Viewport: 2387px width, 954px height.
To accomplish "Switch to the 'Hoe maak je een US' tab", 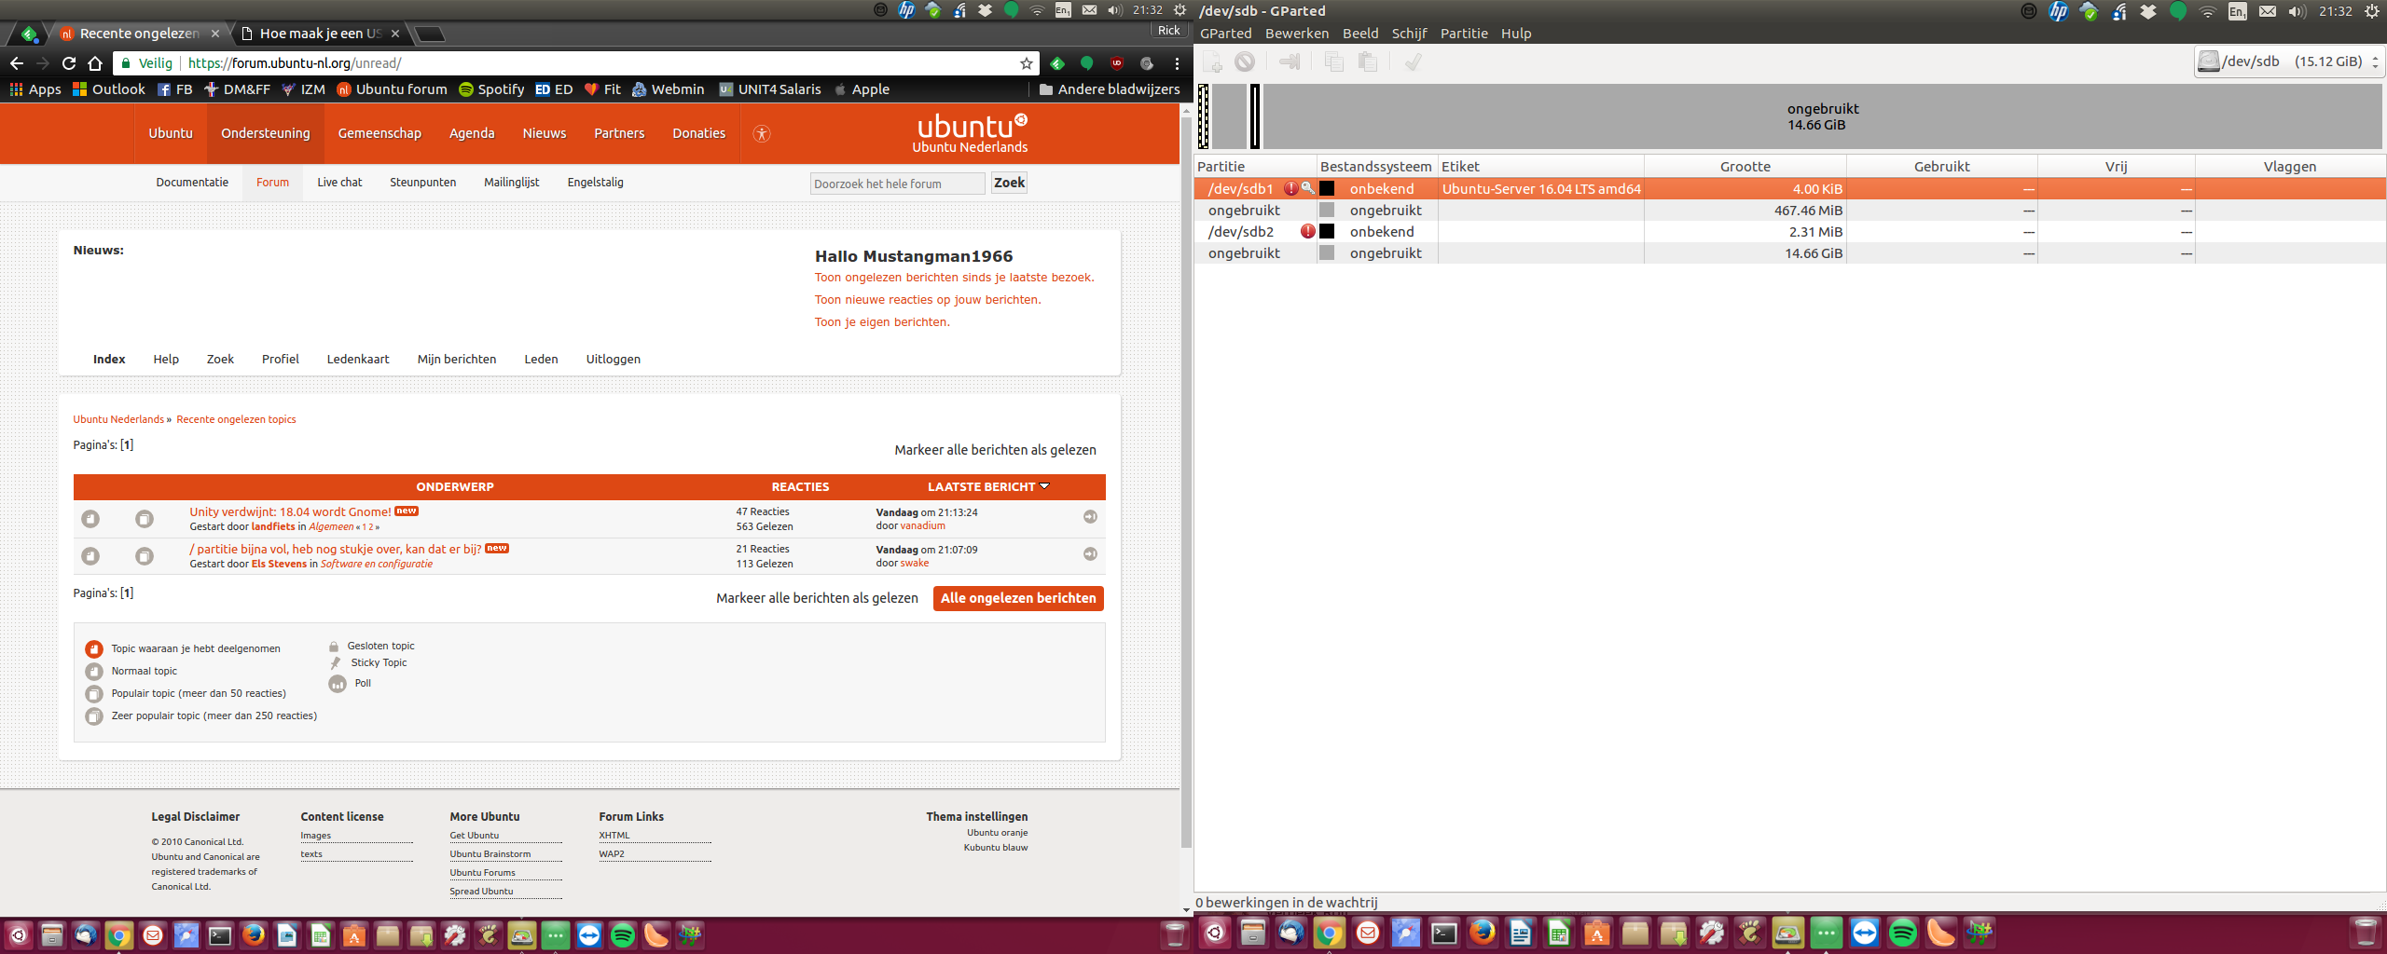I will click(x=320, y=34).
